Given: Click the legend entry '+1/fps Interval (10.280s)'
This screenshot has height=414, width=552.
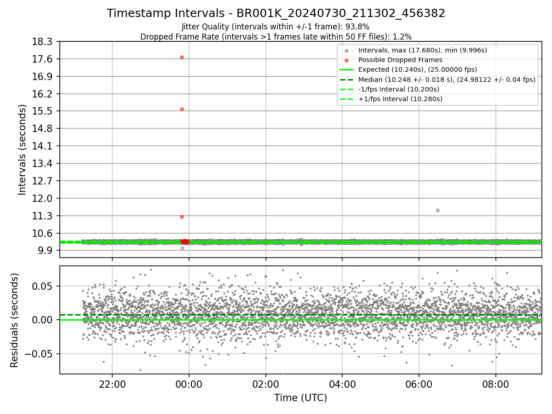Looking at the screenshot, I should point(400,99).
